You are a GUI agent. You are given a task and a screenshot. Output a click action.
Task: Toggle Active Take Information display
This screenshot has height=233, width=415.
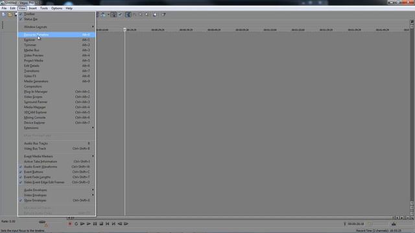point(56,162)
